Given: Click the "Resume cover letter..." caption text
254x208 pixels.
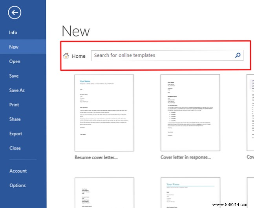Looking at the screenshot, I should point(96,157).
